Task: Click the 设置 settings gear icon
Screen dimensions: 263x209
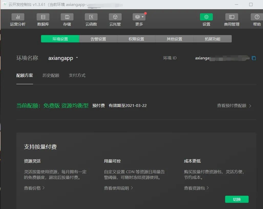Action: click(x=206, y=17)
